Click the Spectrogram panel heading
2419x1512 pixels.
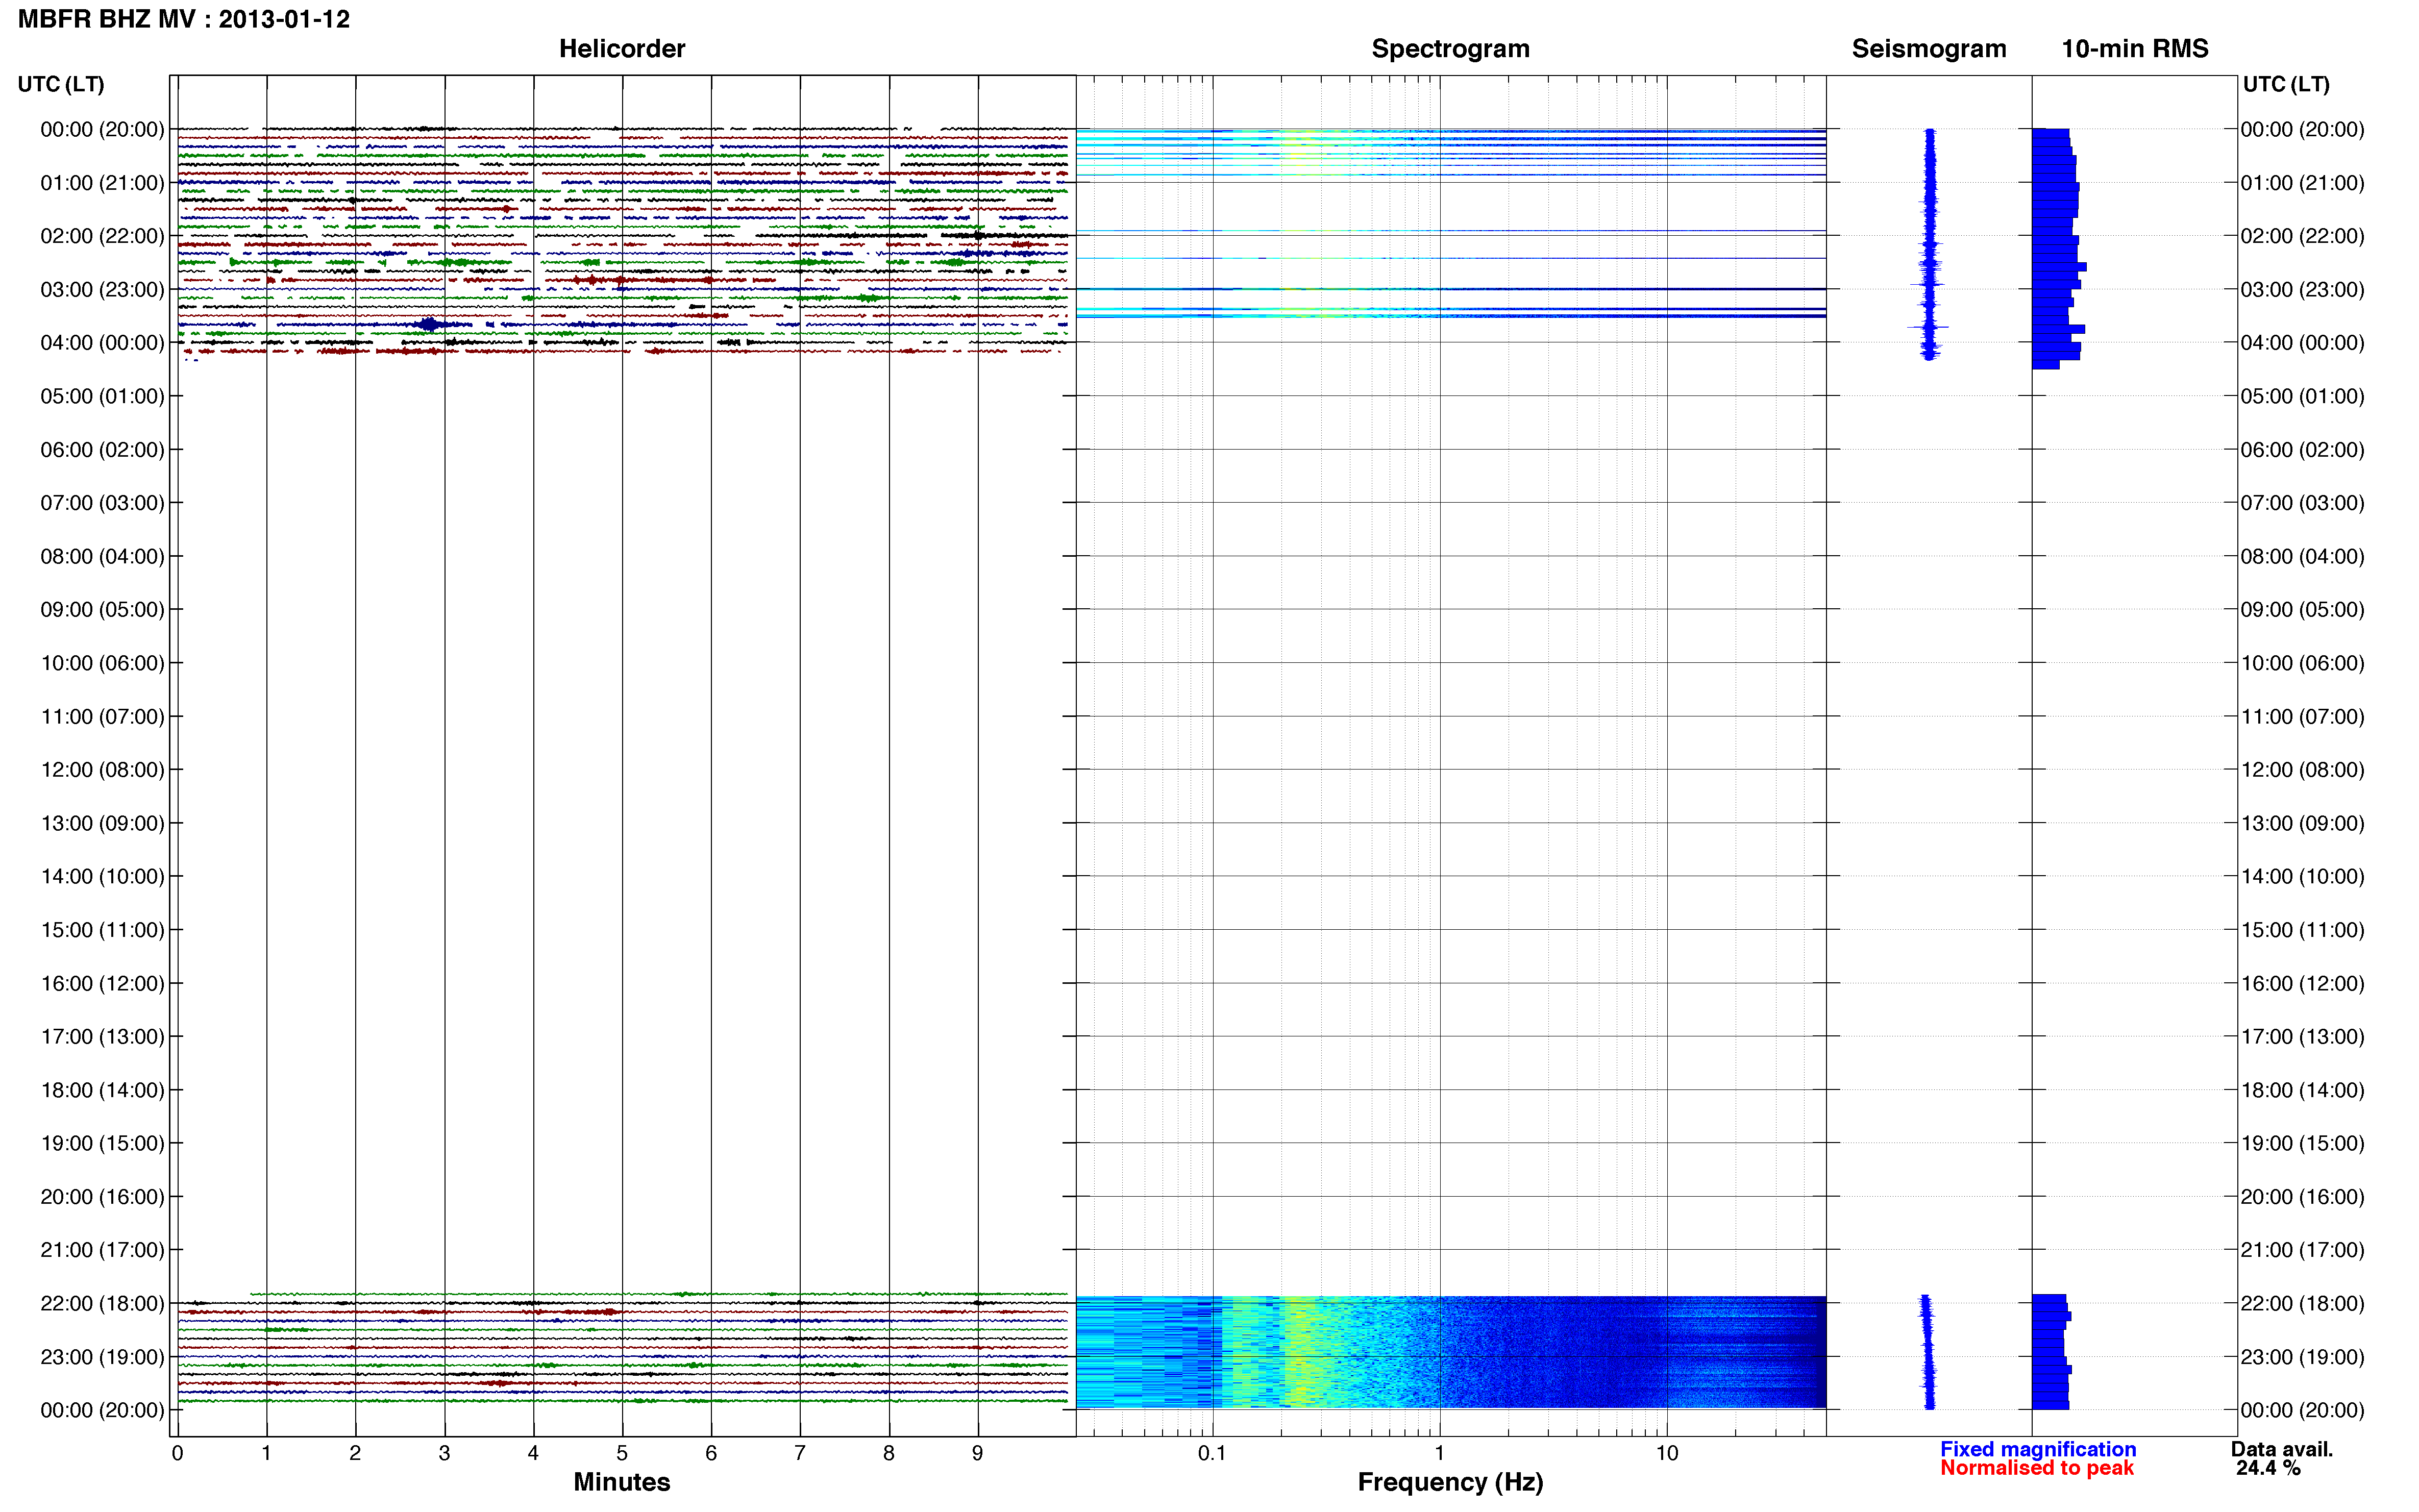pos(1450,49)
